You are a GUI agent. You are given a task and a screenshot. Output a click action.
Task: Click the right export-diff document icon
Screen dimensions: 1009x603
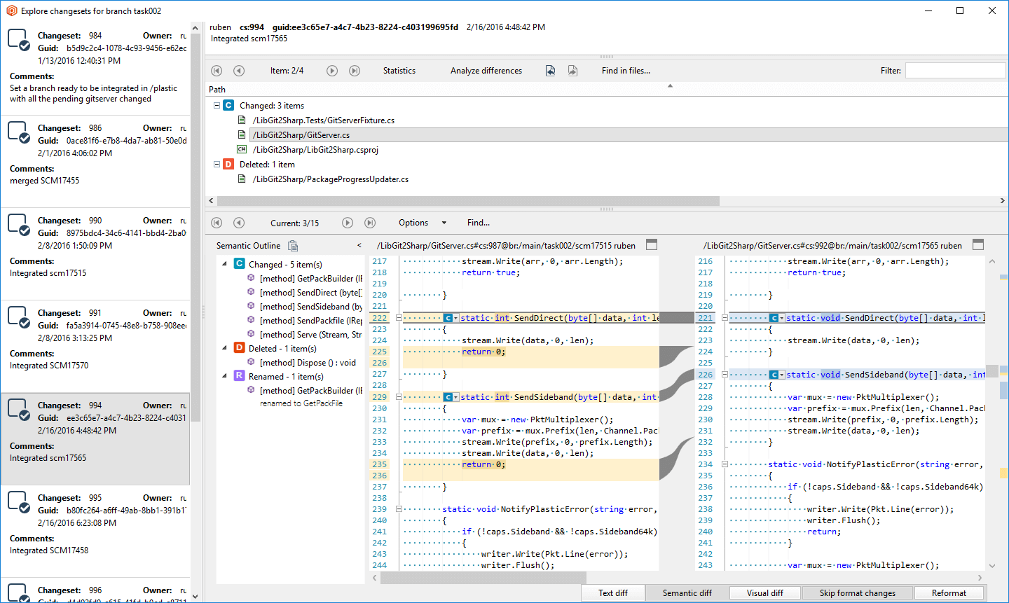pos(572,70)
